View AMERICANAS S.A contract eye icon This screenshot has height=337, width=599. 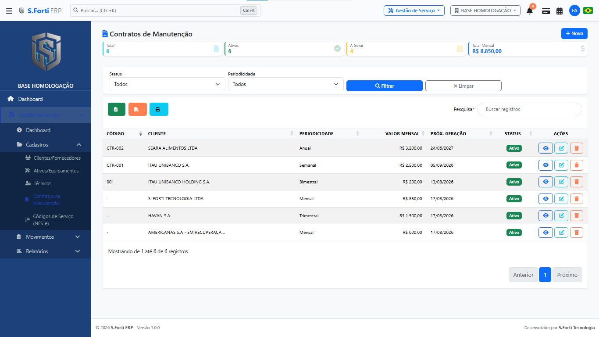546,233
